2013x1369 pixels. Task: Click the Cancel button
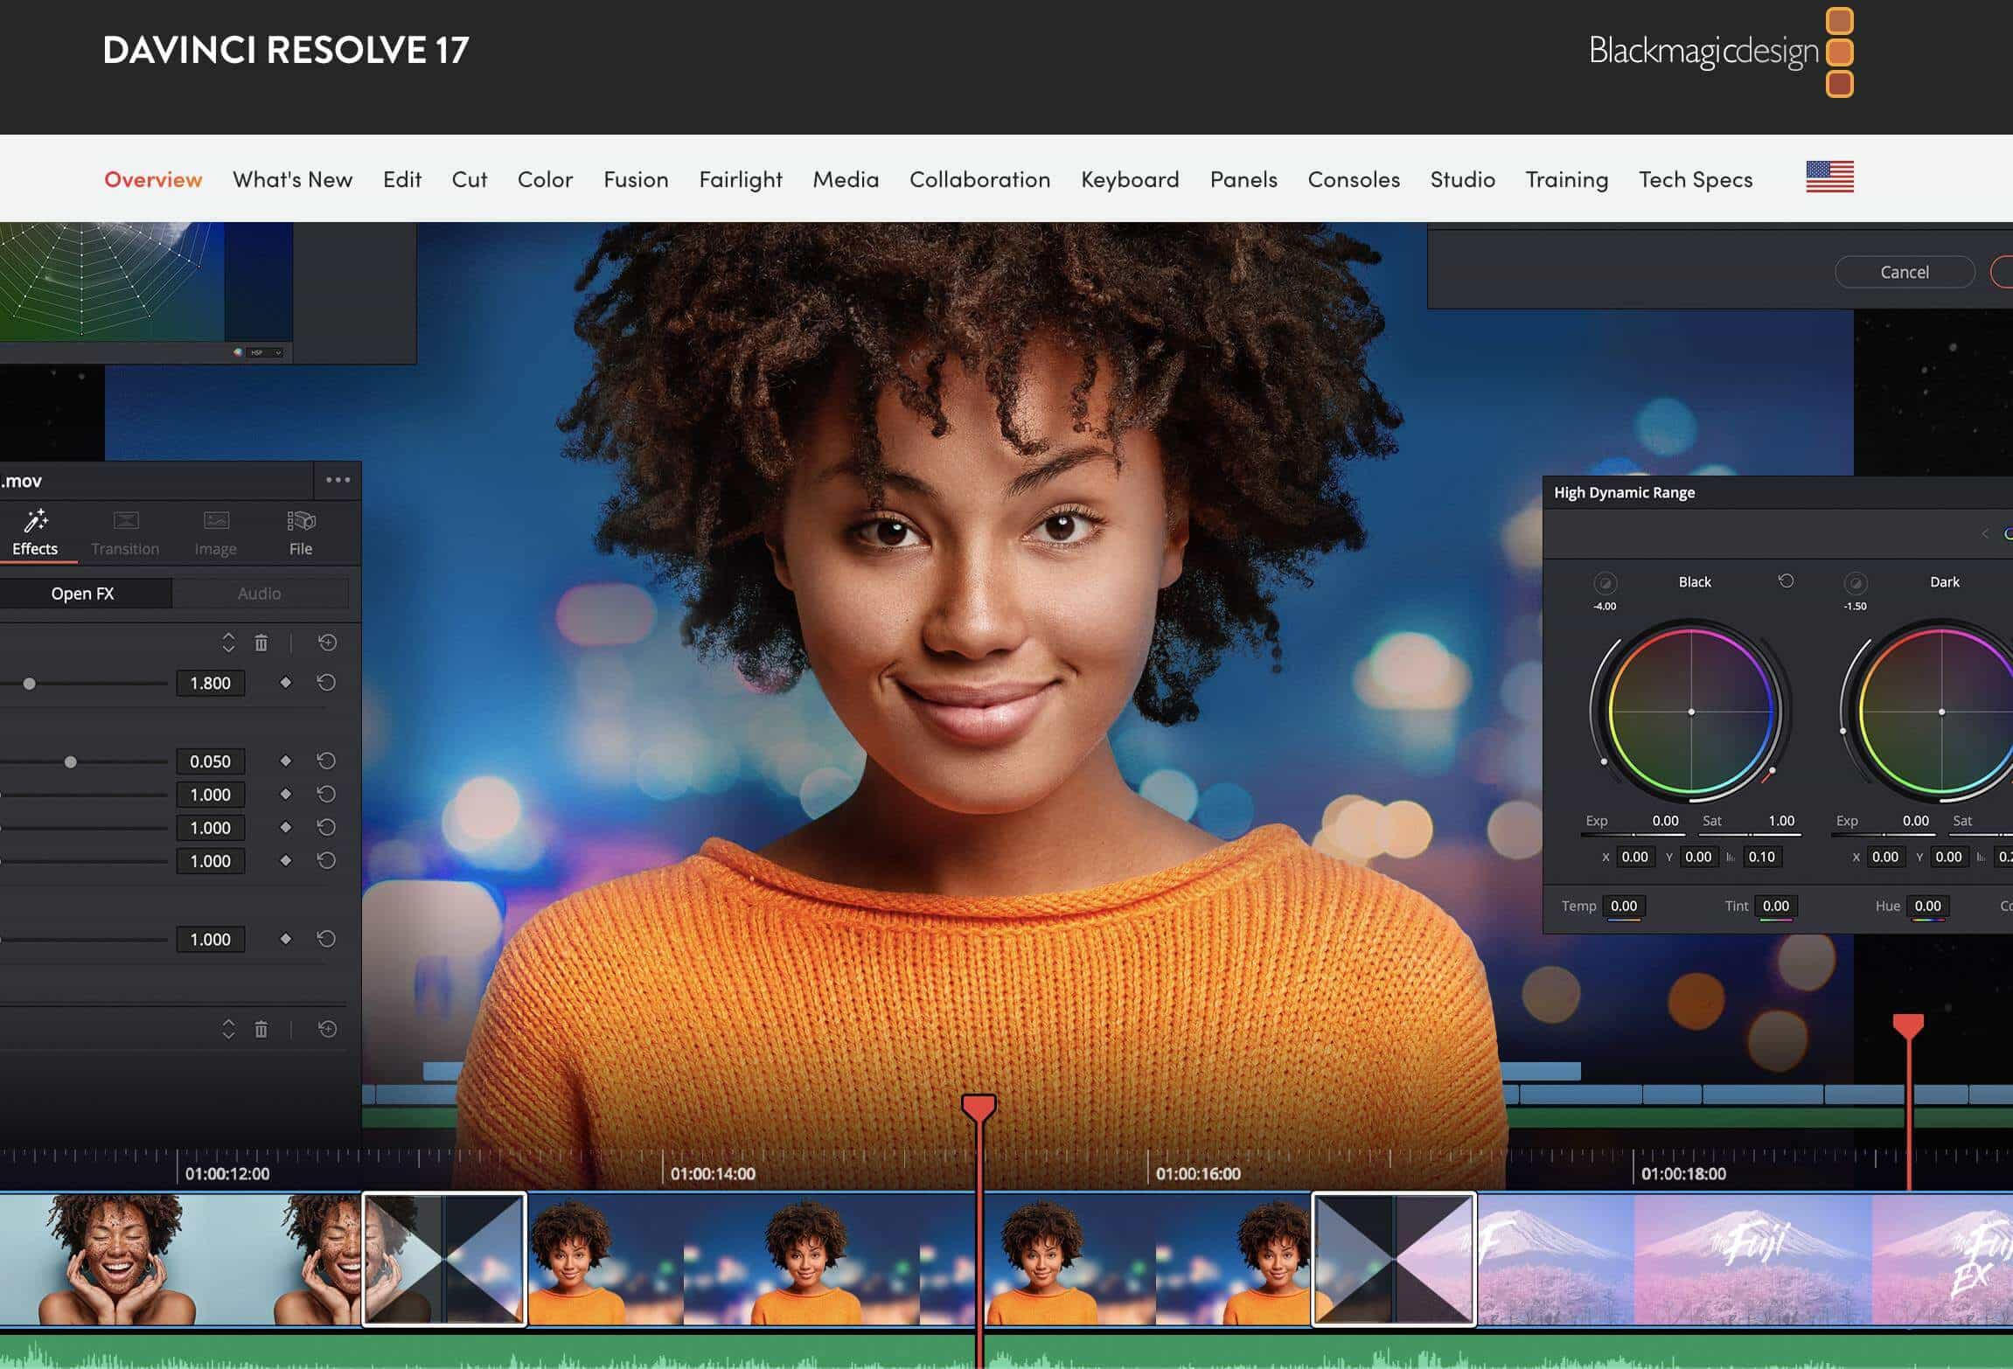pyautogui.click(x=1904, y=272)
